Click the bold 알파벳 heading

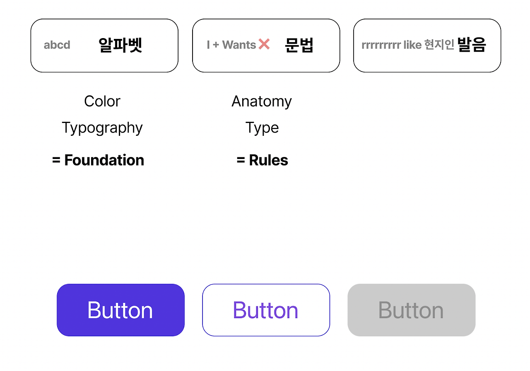click(120, 45)
